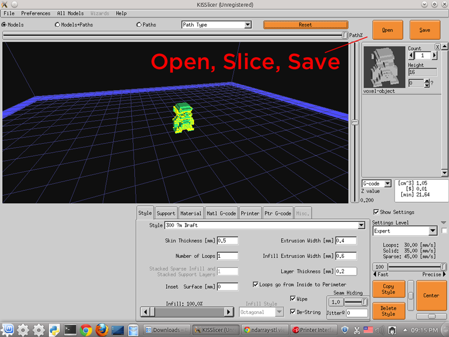This screenshot has width=449, height=337.
Task: Select the Models view radio button
Action: (x=4, y=25)
